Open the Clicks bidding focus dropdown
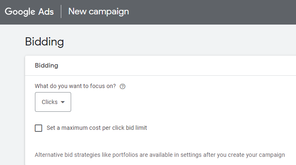 click(53, 102)
